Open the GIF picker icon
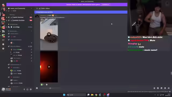This screenshot has width=172, height=97. coord(158,88)
